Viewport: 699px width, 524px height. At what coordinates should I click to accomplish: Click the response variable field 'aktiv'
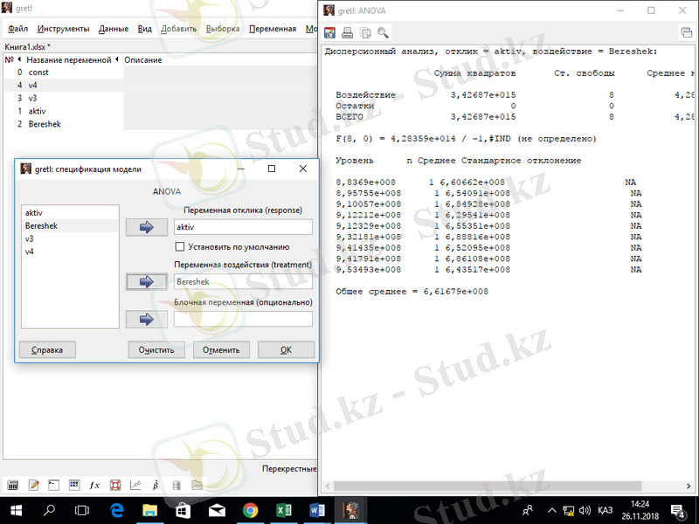click(243, 227)
